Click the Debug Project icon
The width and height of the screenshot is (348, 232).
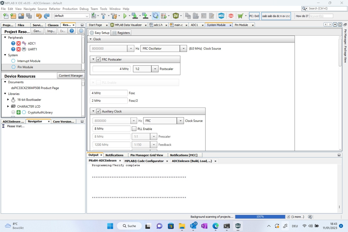click(164, 16)
